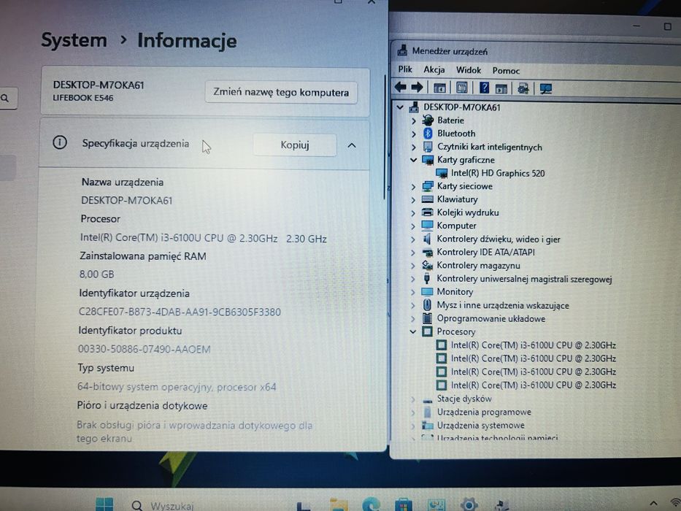
Task: Select Kontrolery uniwersalnej magistrali szeregowej entry
Action: (524, 279)
